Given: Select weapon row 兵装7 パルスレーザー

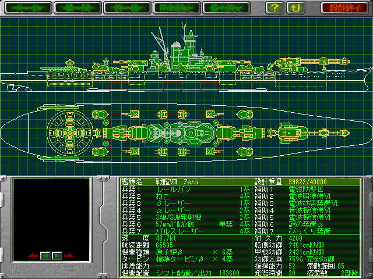Looking at the screenshot, I should pos(186,231).
